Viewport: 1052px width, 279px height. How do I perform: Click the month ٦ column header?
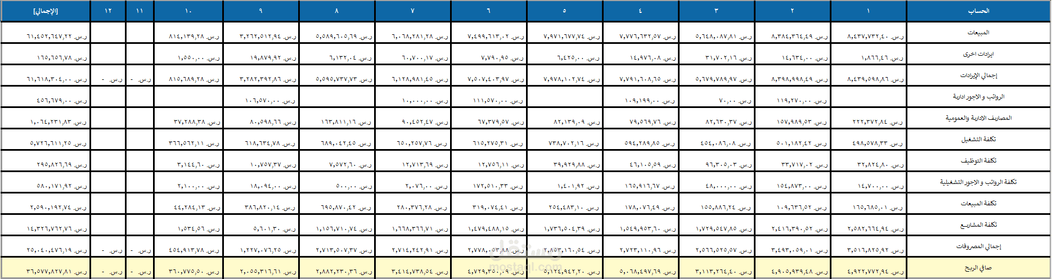(489, 11)
